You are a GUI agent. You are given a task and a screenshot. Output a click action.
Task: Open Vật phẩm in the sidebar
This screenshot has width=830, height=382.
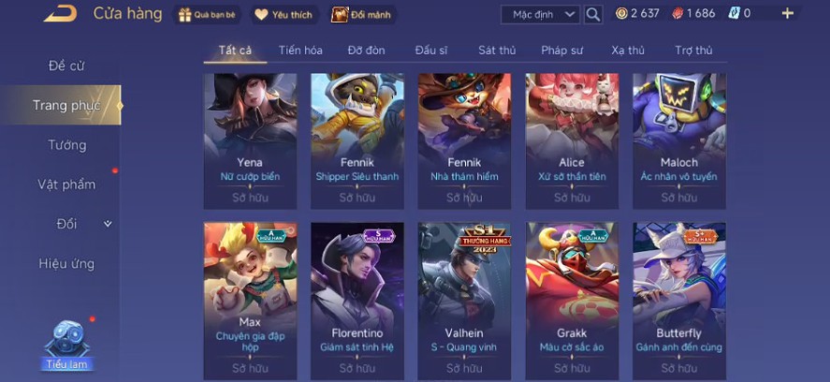tap(66, 184)
